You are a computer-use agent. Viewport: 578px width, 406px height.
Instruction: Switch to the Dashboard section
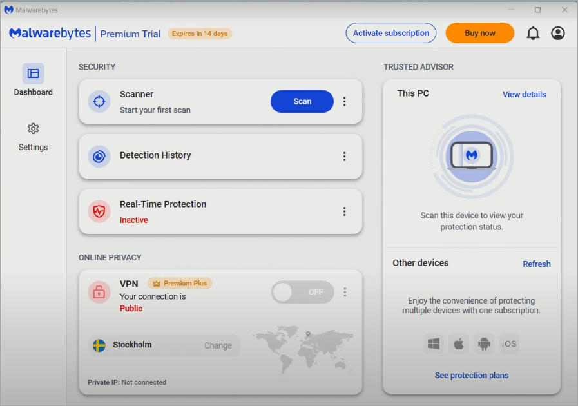(33, 81)
